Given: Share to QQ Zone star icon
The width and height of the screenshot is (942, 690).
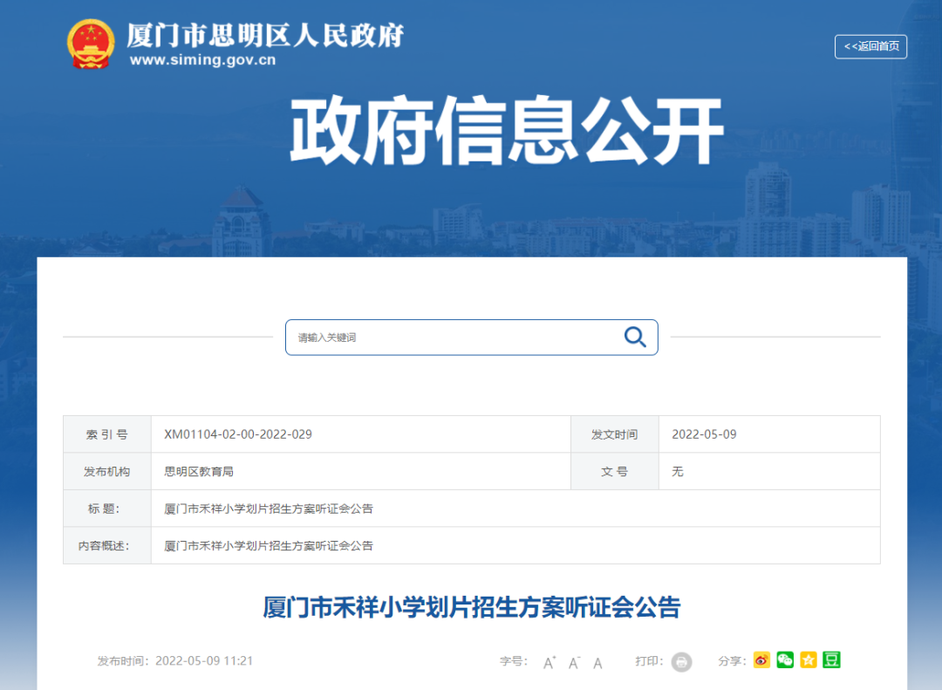Looking at the screenshot, I should point(809,660).
